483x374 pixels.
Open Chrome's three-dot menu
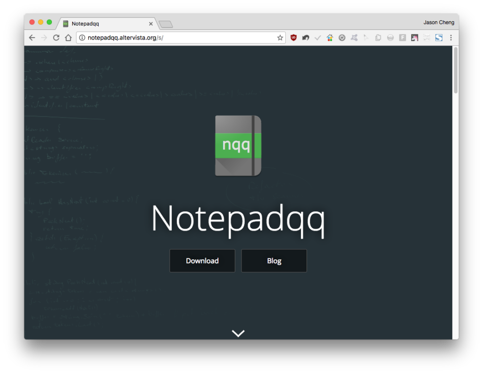[450, 38]
